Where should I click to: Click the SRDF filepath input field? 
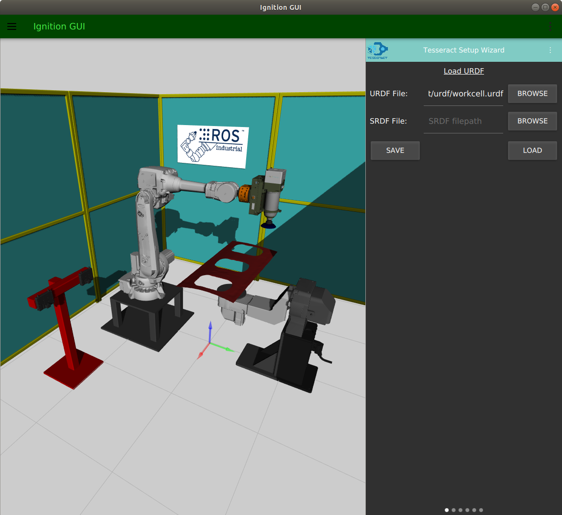(x=463, y=121)
